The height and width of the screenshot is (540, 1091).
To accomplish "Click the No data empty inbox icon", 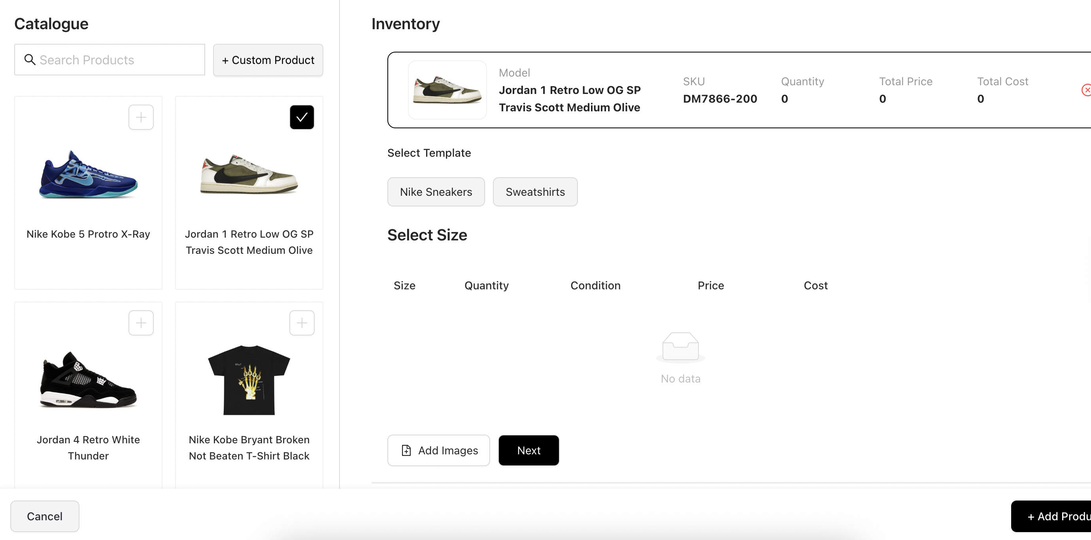I will [680, 347].
